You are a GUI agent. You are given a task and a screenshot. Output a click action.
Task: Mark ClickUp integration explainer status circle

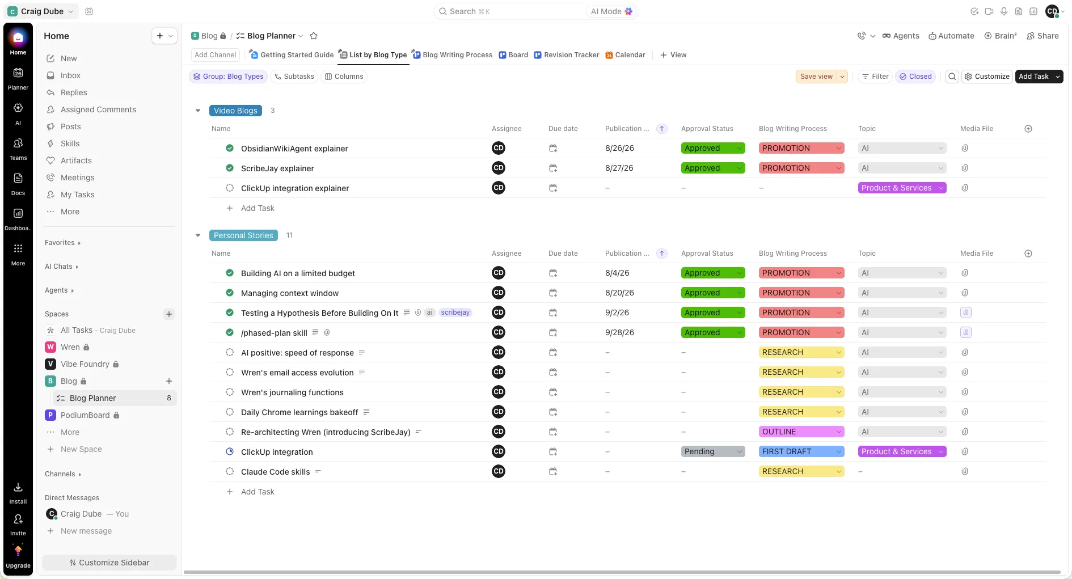coord(230,188)
